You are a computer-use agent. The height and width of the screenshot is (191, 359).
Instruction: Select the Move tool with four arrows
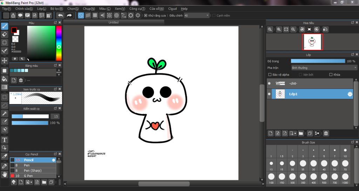click(x=5, y=61)
